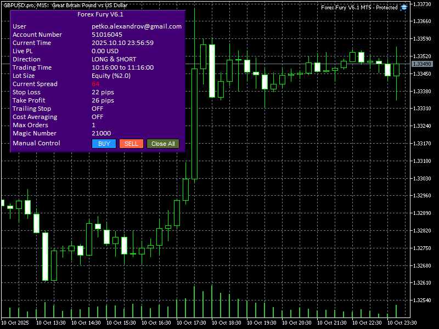Click the Stop Loss 22 pips value
The width and height of the screenshot is (439, 329).
(103, 92)
